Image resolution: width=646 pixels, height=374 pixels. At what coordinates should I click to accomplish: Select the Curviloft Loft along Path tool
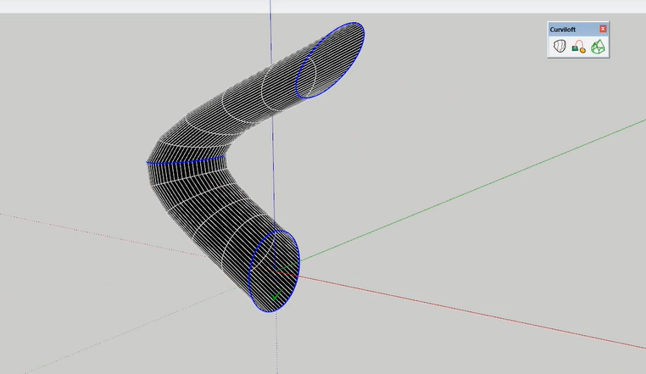(x=578, y=47)
